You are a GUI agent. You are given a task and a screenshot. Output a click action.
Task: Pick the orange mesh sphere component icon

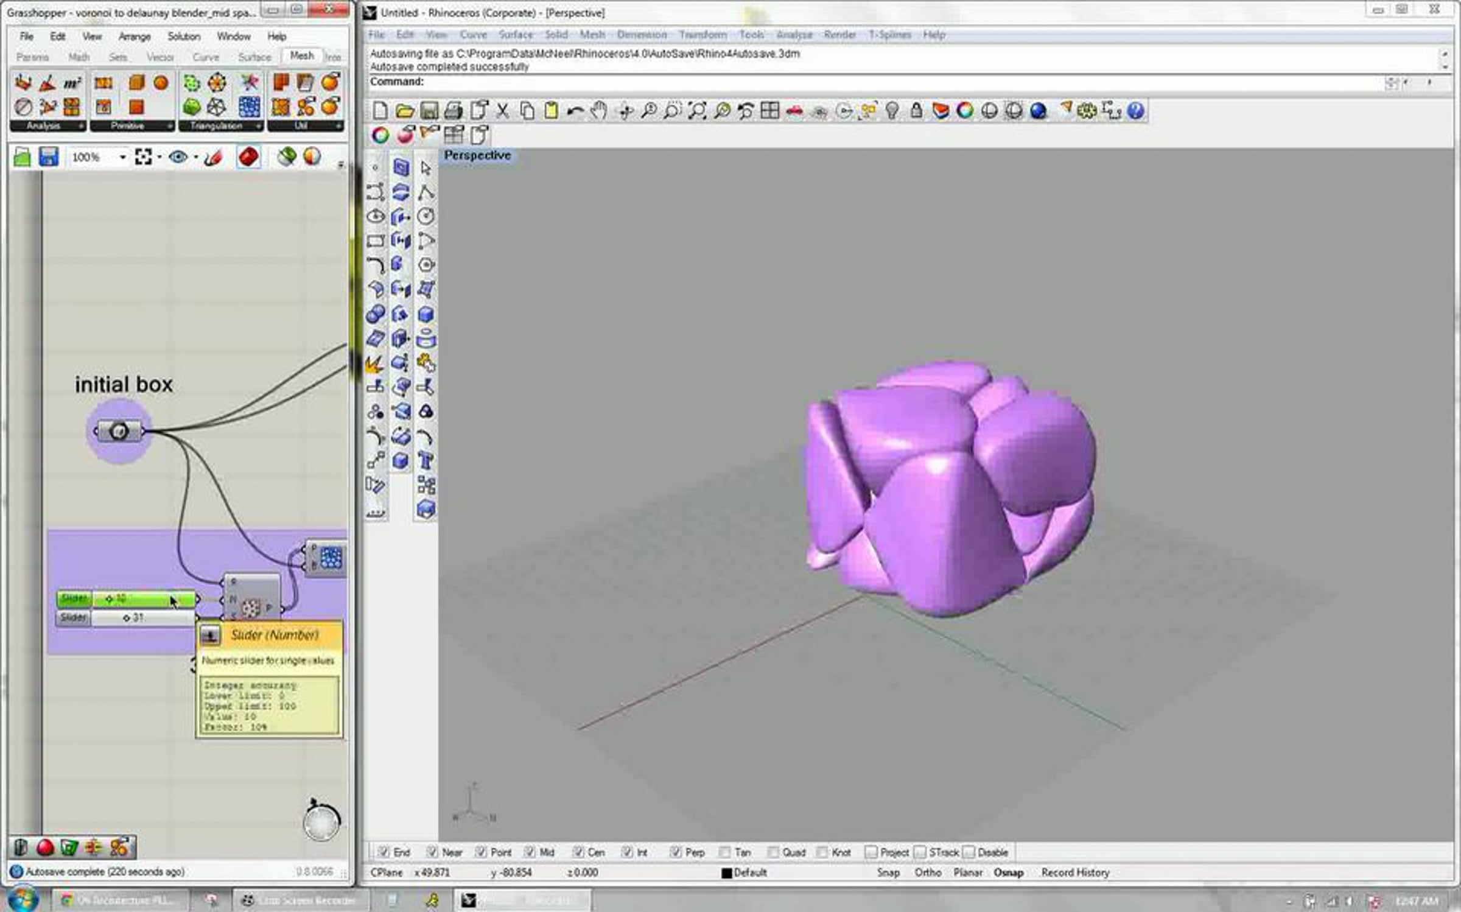(161, 83)
